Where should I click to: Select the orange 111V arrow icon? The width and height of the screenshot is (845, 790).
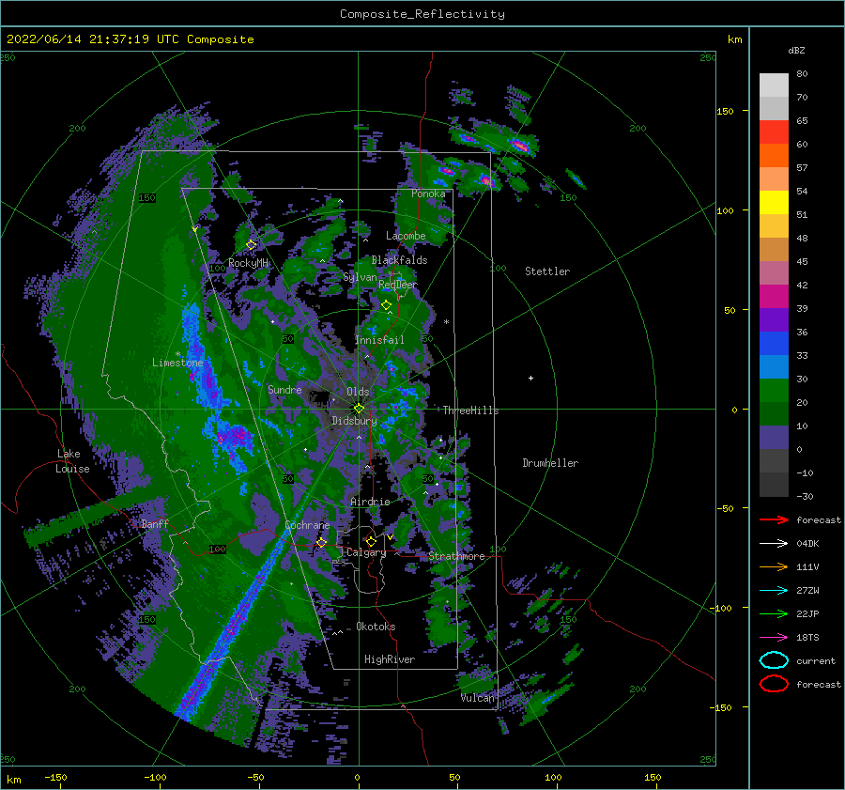pyautogui.click(x=774, y=566)
